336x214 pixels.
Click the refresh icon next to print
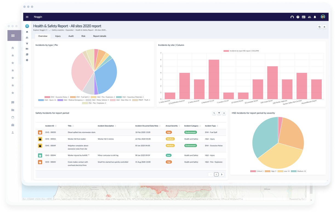pos(319,27)
